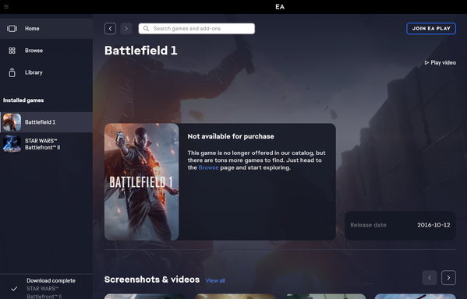Viewport: 467px width, 299px height.
Task: Open the Library menu item
Action: (x=46, y=72)
